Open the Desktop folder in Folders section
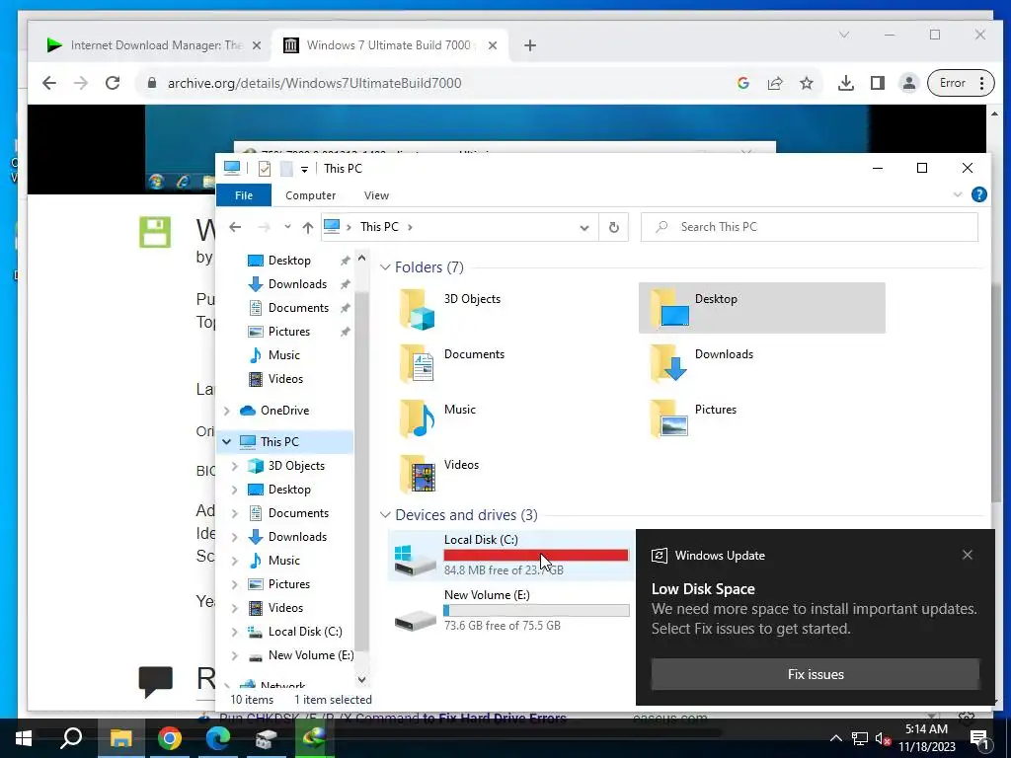 (761, 308)
